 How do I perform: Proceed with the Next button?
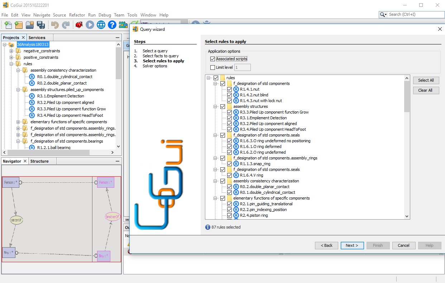click(352, 245)
